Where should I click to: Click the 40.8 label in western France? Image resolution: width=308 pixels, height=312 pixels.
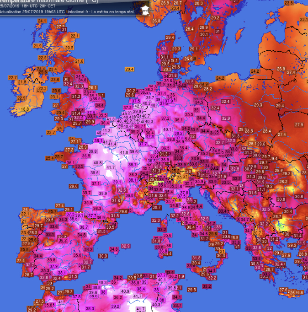coord(97,162)
